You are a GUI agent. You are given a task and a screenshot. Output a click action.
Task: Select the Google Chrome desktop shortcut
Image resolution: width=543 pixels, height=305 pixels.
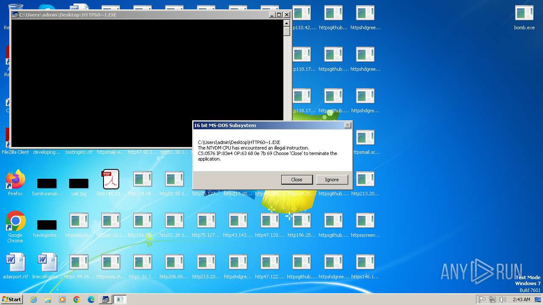(15, 227)
